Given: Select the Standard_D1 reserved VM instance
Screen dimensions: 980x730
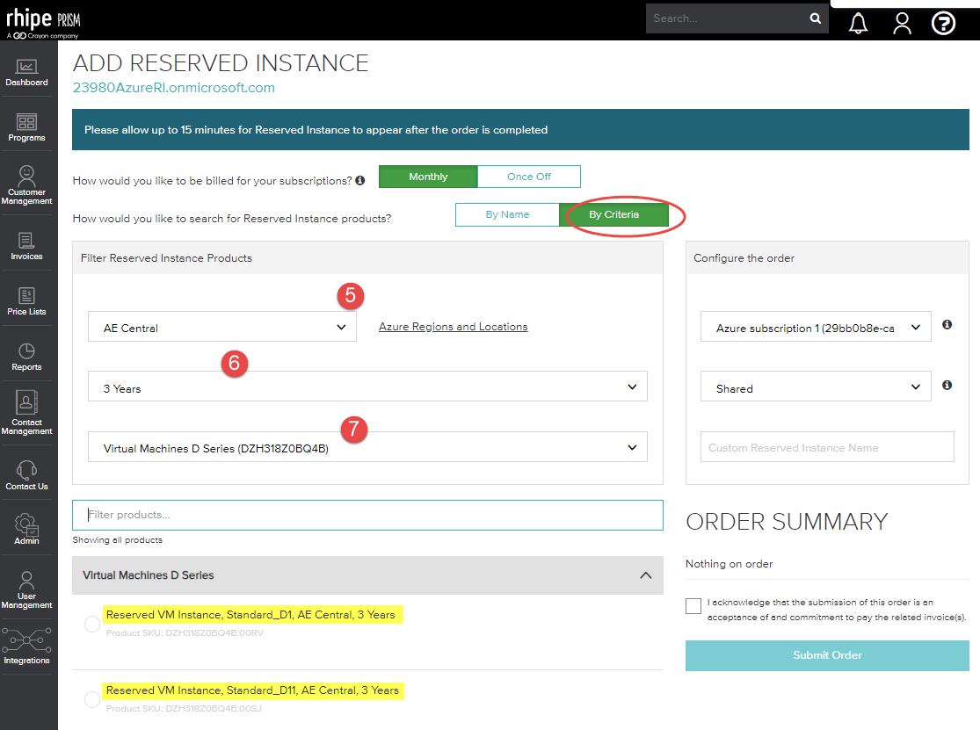Looking at the screenshot, I should [x=91, y=624].
